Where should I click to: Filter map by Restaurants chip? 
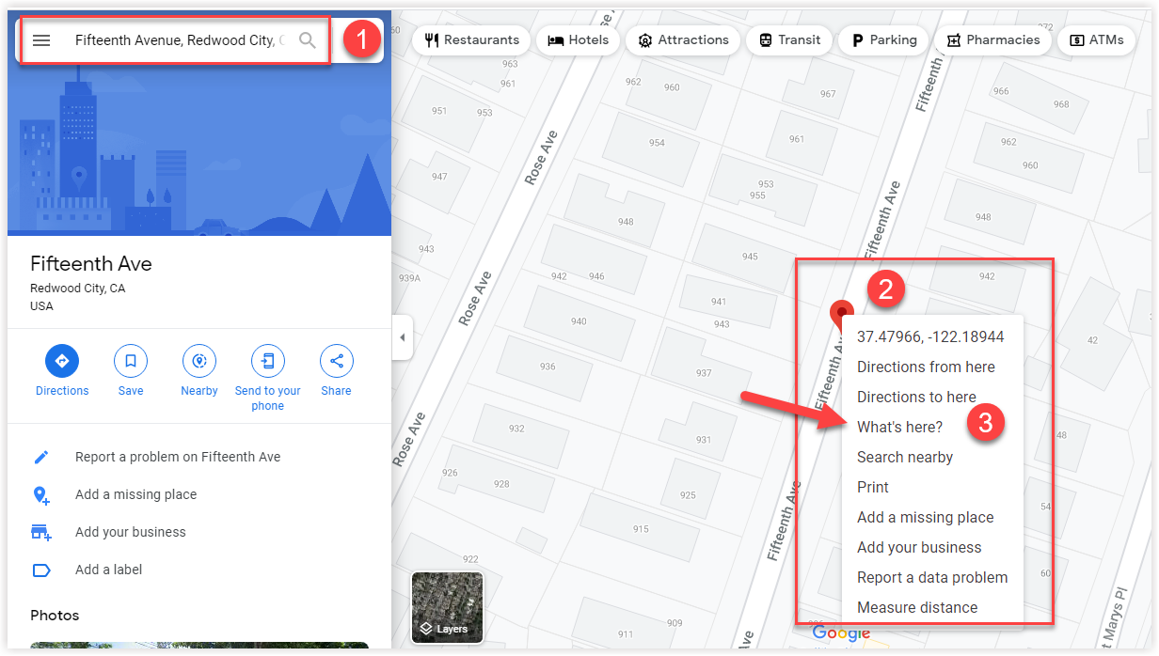pos(471,40)
